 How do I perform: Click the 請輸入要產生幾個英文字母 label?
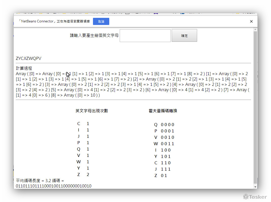point(94,35)
